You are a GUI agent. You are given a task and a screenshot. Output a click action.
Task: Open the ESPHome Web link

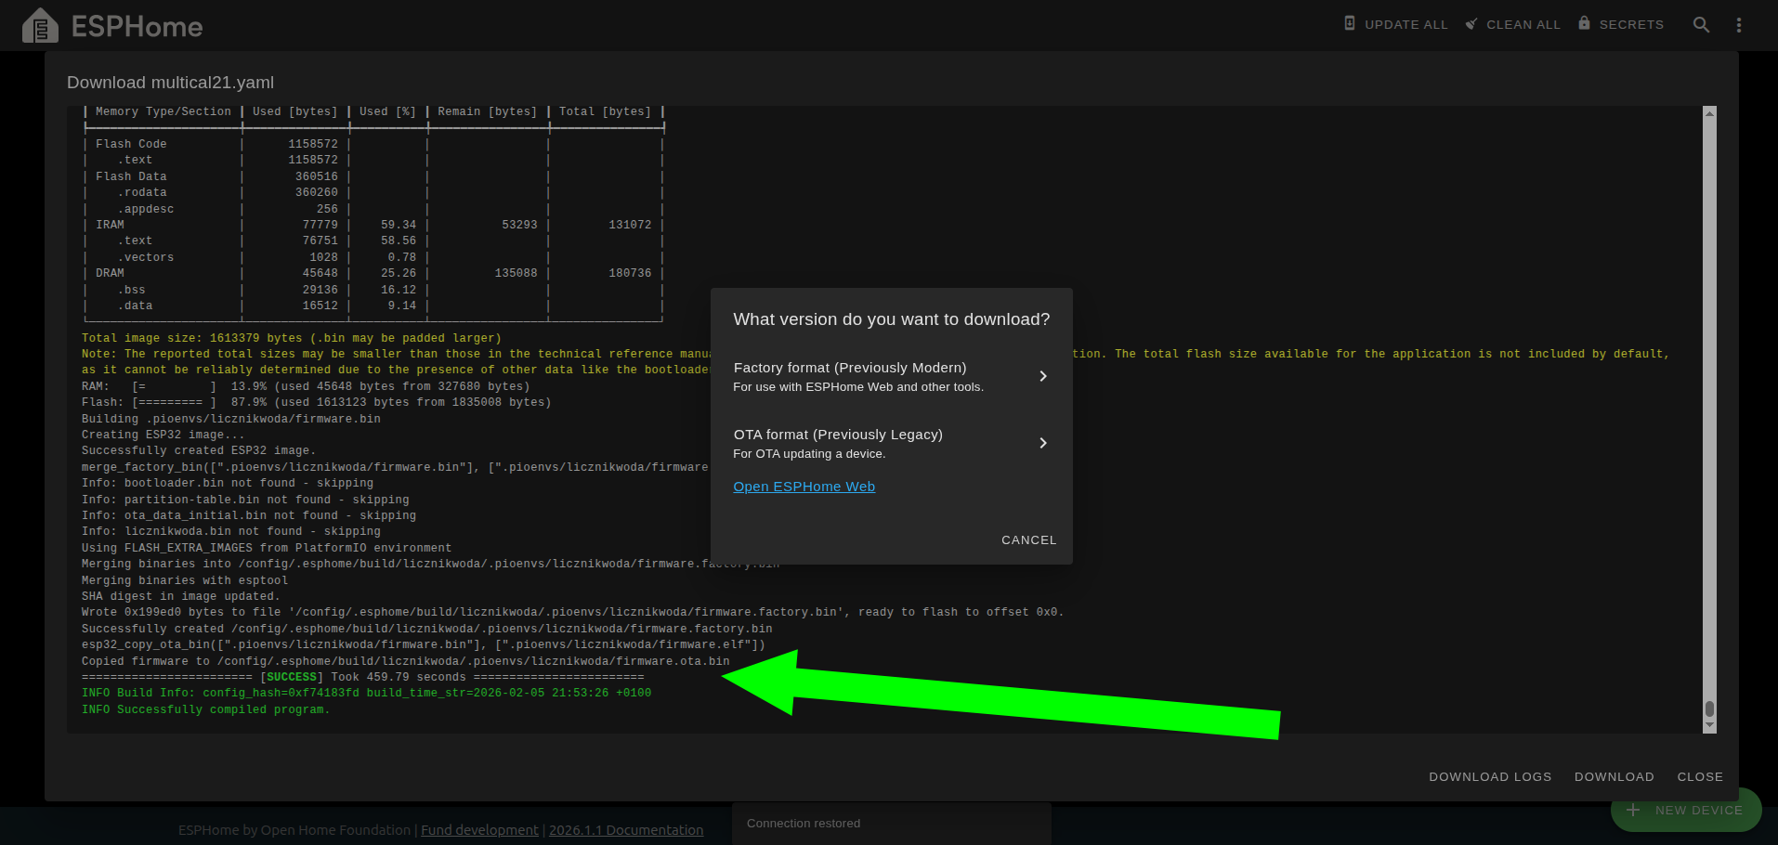coord(804,487)
